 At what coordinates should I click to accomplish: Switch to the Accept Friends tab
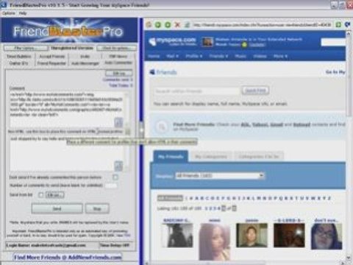click(52, 57)
